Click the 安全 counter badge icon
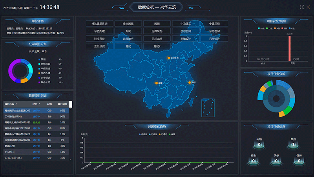This screenshot has width=314, height=177. tap(253, 161)
